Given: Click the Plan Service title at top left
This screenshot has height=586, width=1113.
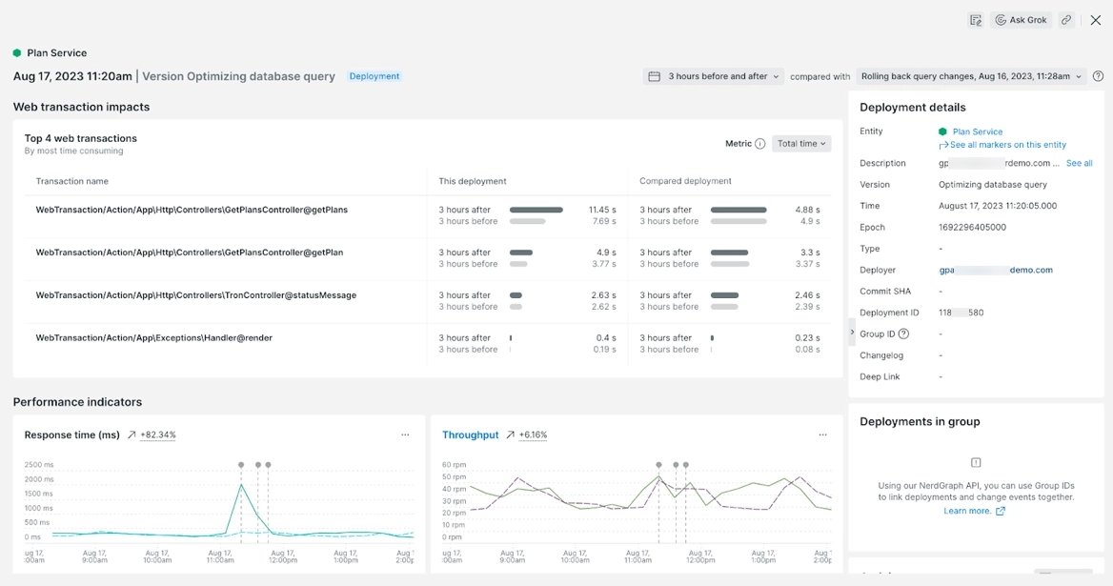Looking at the screenshot, I should (57, 53).
